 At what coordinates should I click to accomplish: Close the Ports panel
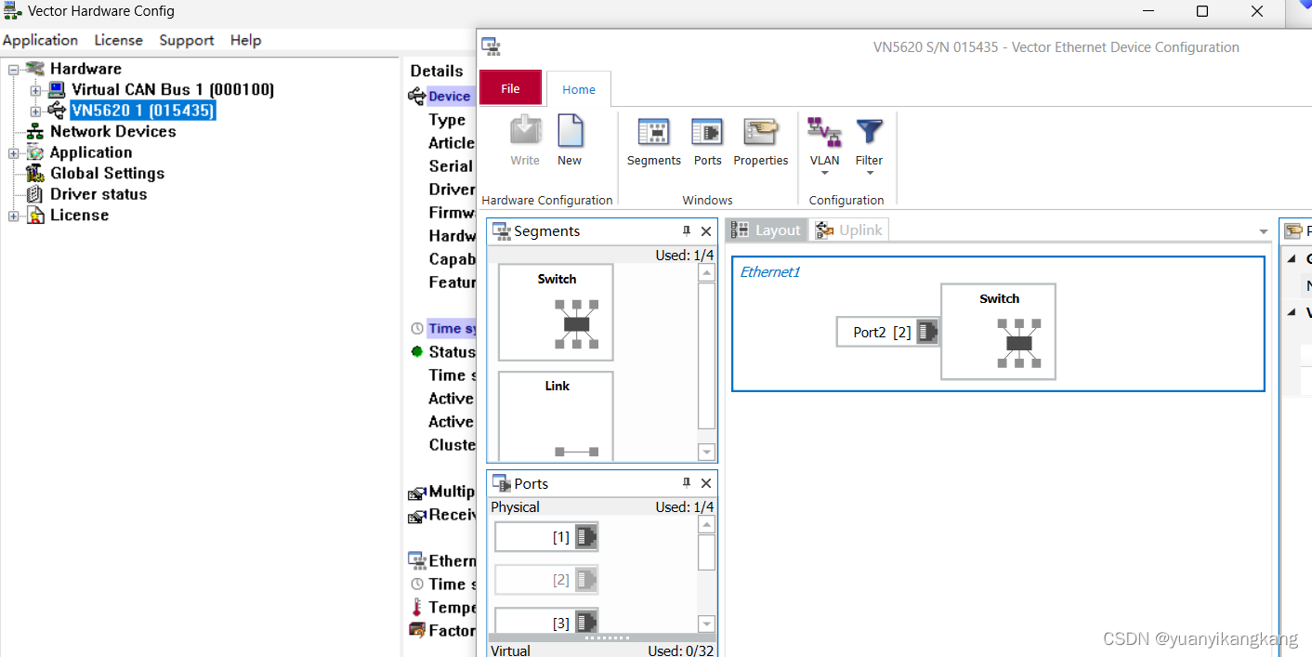point(706,483)
